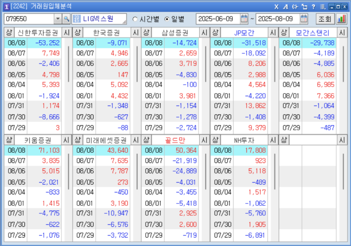Click 상 button beside 미래에셋증권
351x246 pixels.
coord(77,140)
